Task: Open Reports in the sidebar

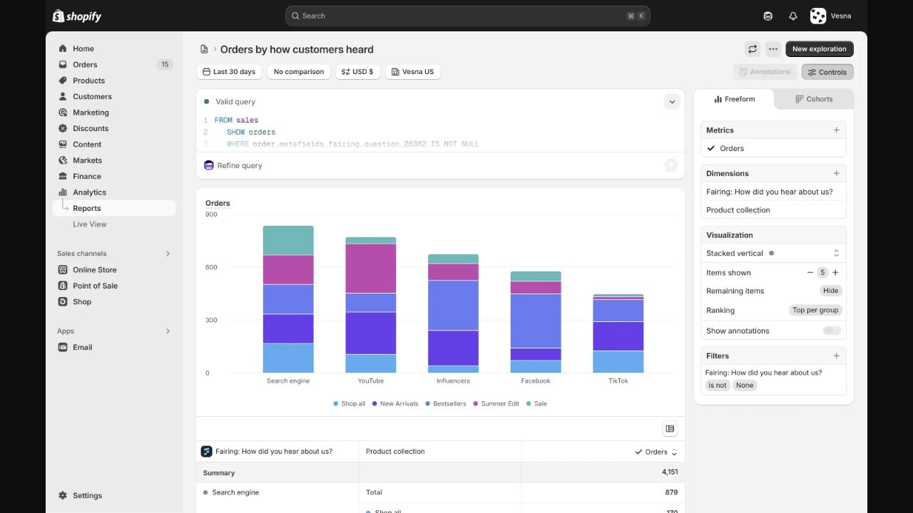Action: pyautogui.click(x=114, y=208)
